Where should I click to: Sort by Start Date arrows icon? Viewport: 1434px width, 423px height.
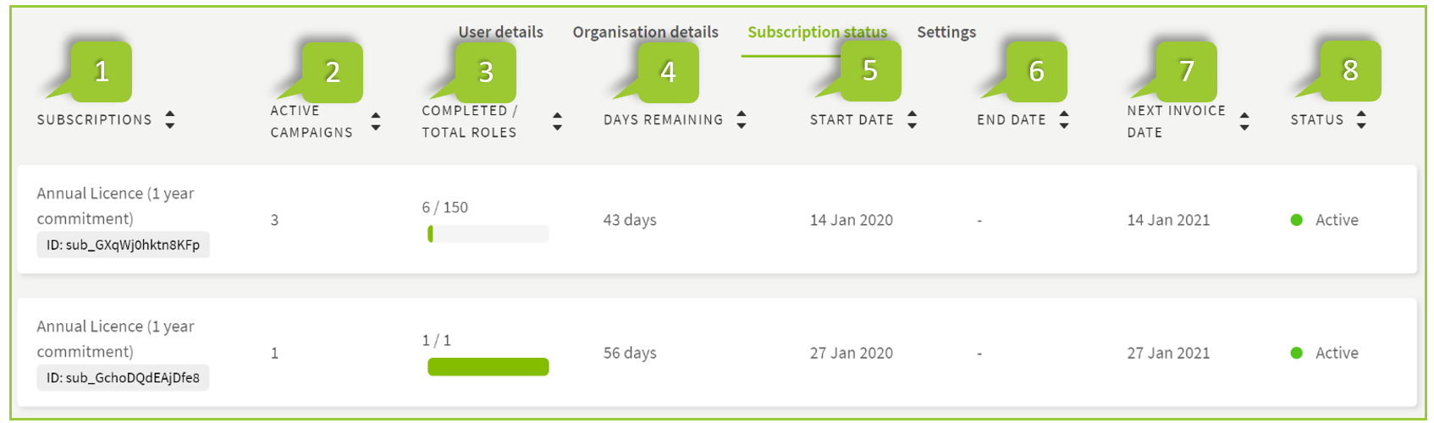point(912,120)
